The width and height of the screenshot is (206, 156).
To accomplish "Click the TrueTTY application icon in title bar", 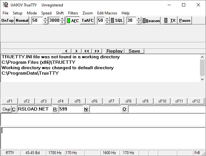I will coord(5,5).
